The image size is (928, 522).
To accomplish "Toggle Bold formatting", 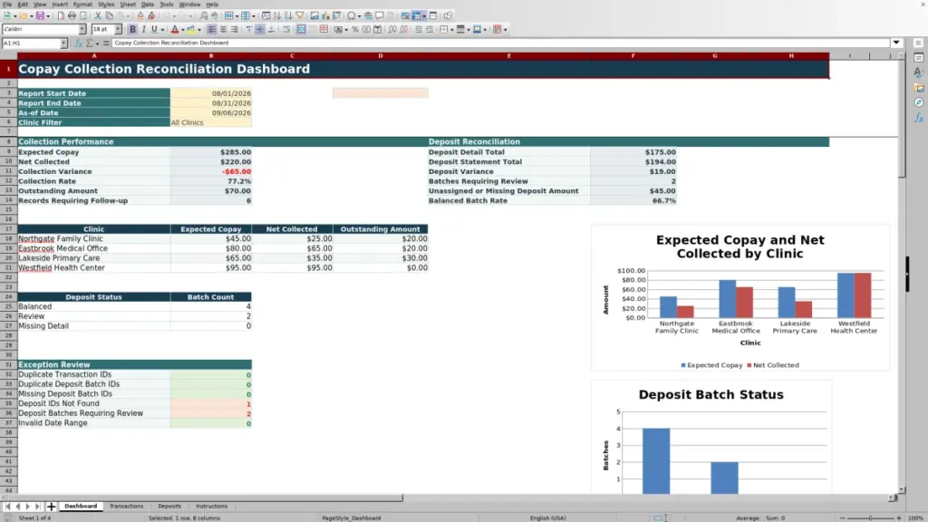I will 132,29.
